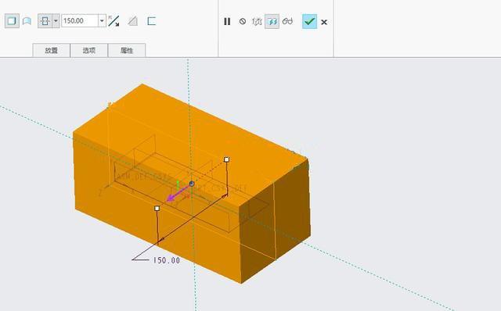Select the extrude as solid icon
The height and width of the screenshot is (311, 501).
tap(12, 21)
